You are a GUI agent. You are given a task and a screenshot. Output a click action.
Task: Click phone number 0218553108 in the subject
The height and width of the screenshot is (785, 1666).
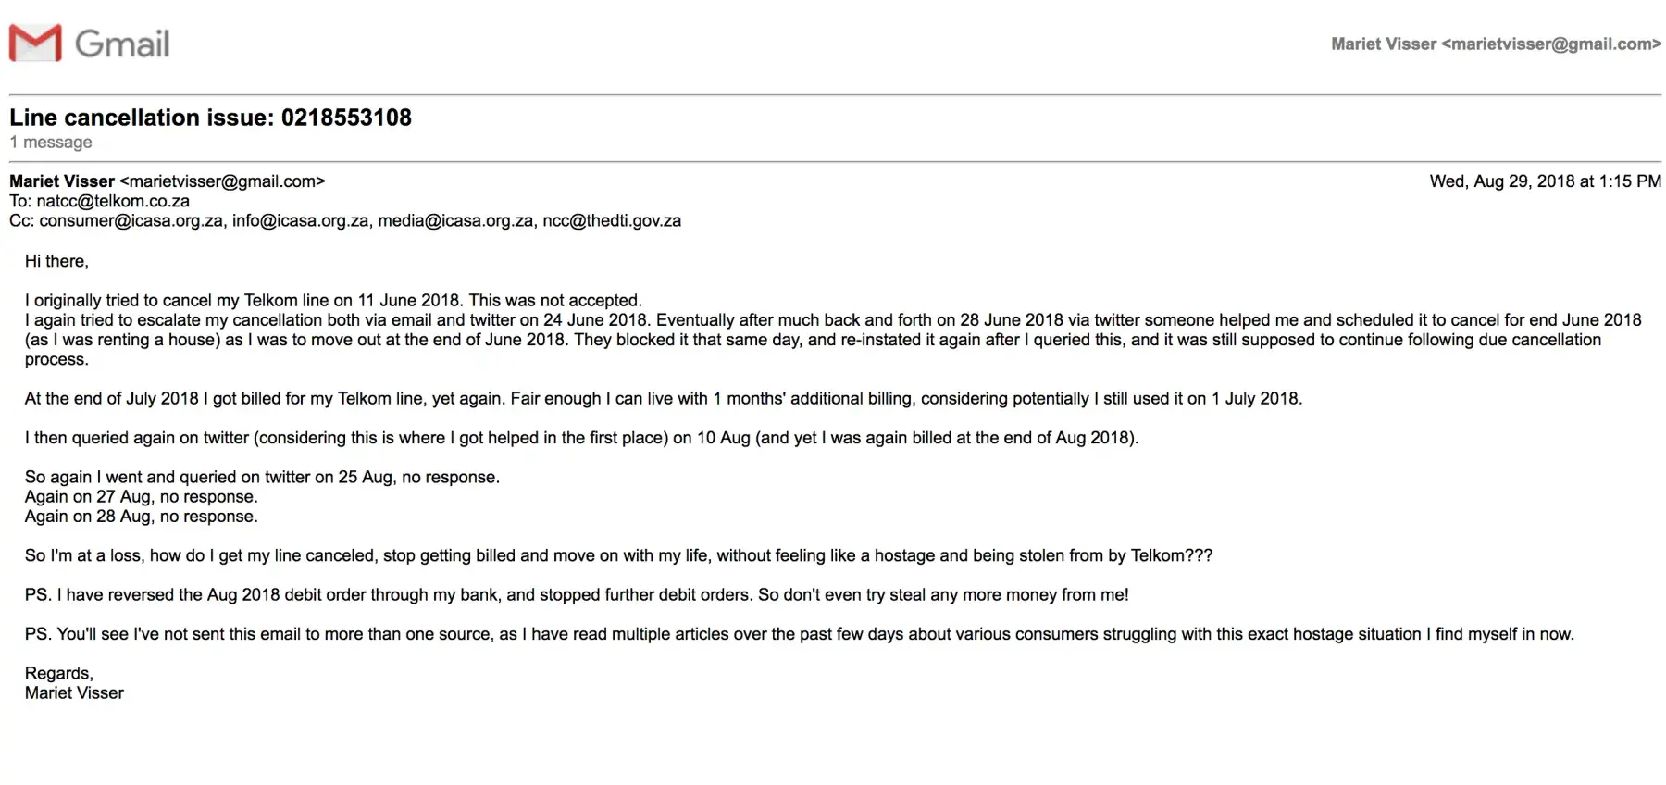coord(346,118)
